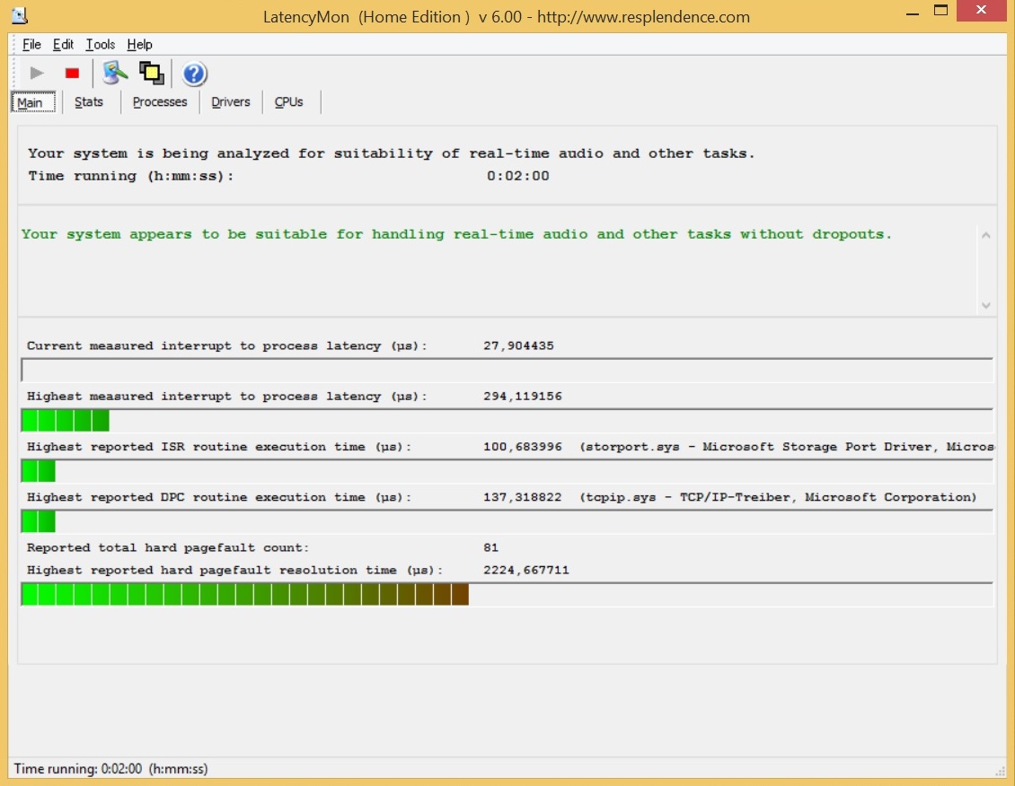Click the 0:02:00 time running value

pyautogui.click(x=518, y=176)
